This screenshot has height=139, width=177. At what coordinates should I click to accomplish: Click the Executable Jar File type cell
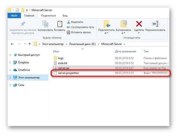(x=155, y=68)
